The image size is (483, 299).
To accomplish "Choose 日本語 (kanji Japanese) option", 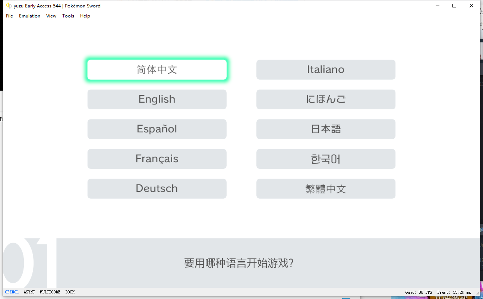I will coord(326,129).
